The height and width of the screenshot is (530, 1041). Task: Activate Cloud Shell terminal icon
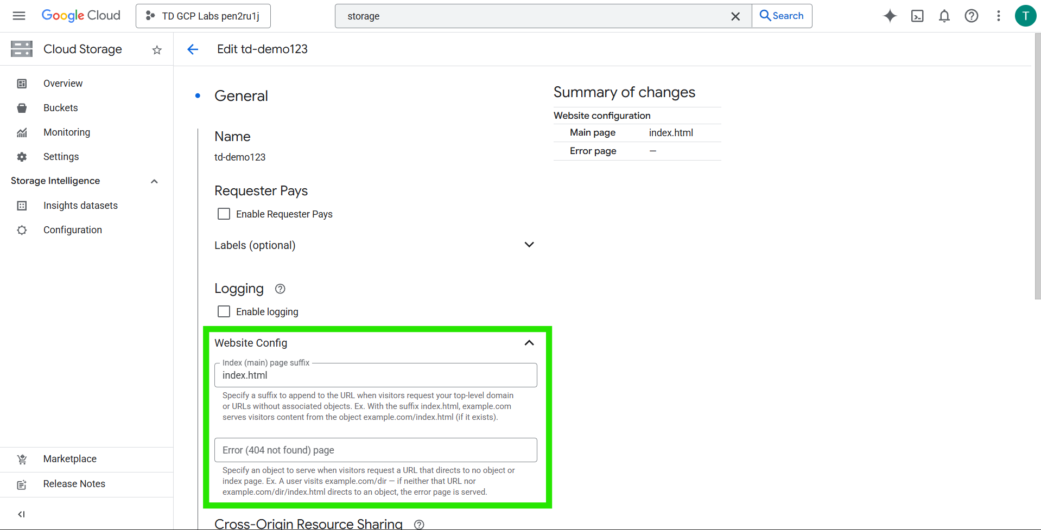click(x=917, y=16)
